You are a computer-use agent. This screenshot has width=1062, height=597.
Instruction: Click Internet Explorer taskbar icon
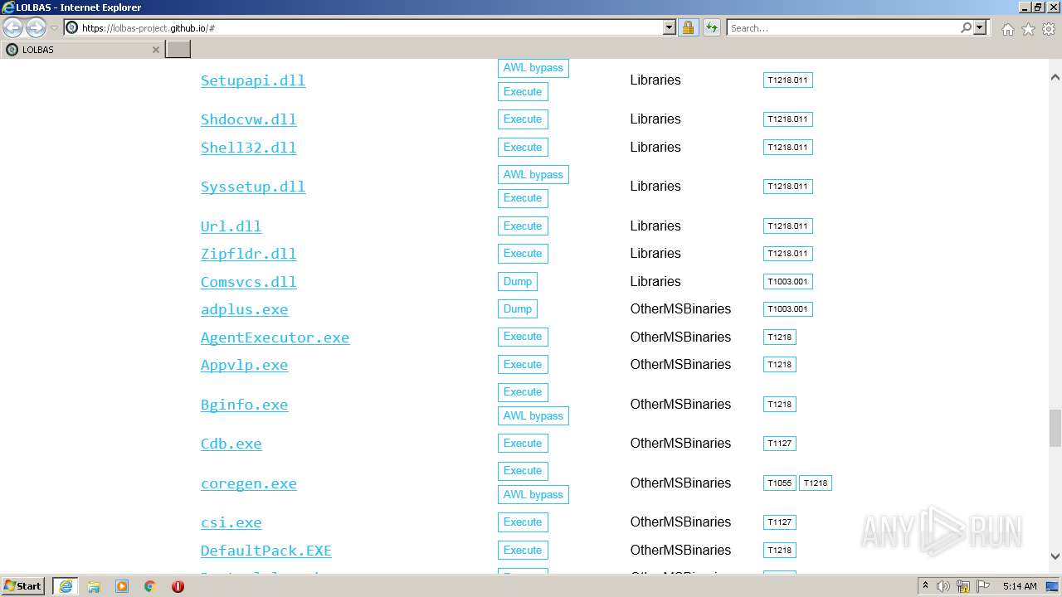tap(66, 586)
